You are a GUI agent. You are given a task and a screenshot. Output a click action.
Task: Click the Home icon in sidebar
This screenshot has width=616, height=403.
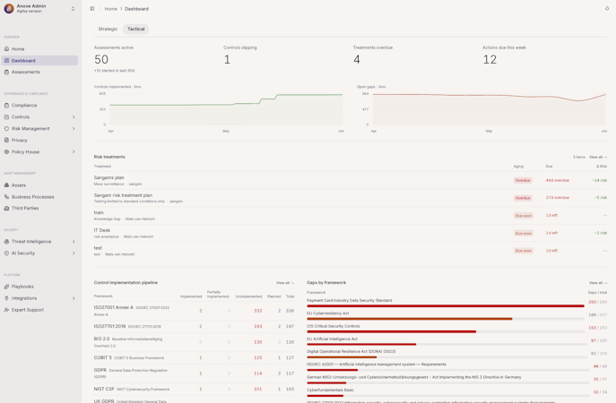pyautogui.click(x=6, y=49)
